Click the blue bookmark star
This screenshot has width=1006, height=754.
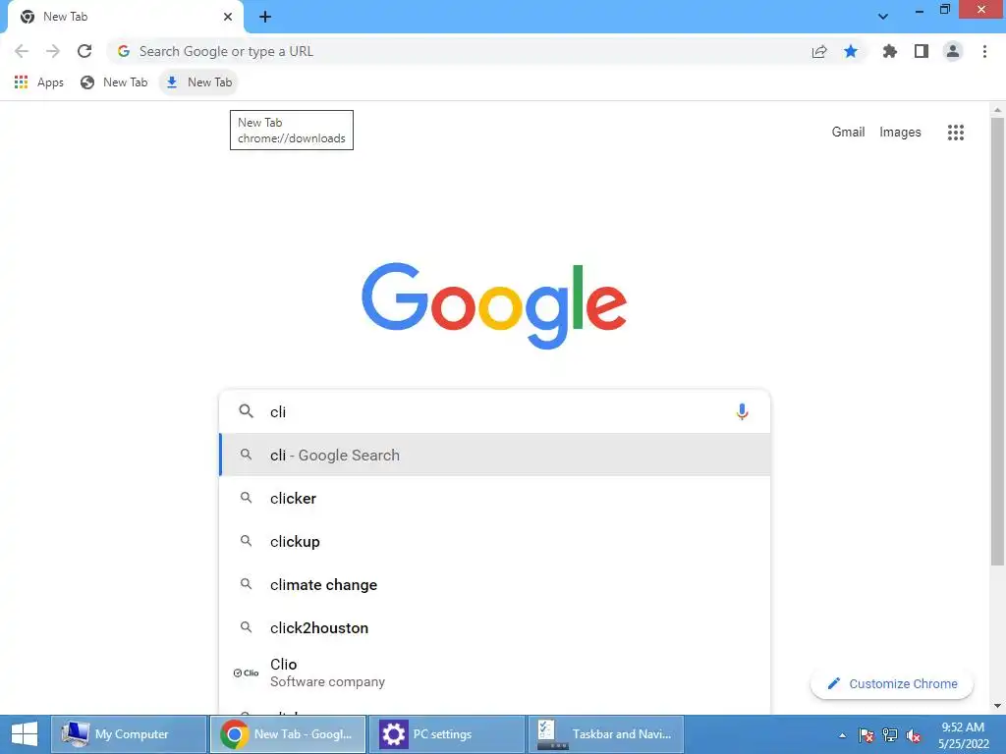coord(851,51)
